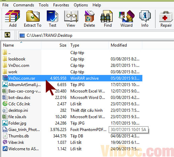The image size is (174, 157).
Task: Click the size value '282'
Action: click(x=63, y=110)
